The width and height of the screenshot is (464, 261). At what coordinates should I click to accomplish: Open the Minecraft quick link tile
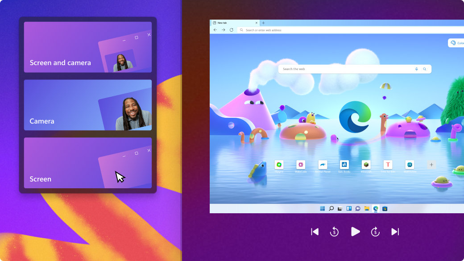(x=366, y=165)
